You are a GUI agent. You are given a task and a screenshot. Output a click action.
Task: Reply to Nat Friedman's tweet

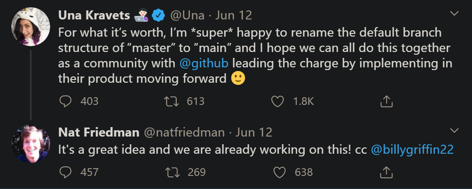[x=66, y=172]
